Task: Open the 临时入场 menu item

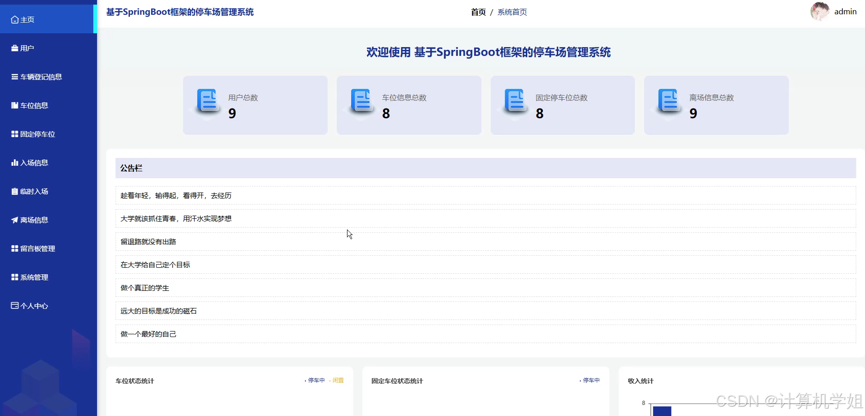Action: click(x=49, y=191)
